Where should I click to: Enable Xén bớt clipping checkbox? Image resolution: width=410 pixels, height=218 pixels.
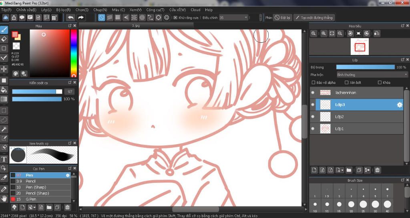(346, 83)
